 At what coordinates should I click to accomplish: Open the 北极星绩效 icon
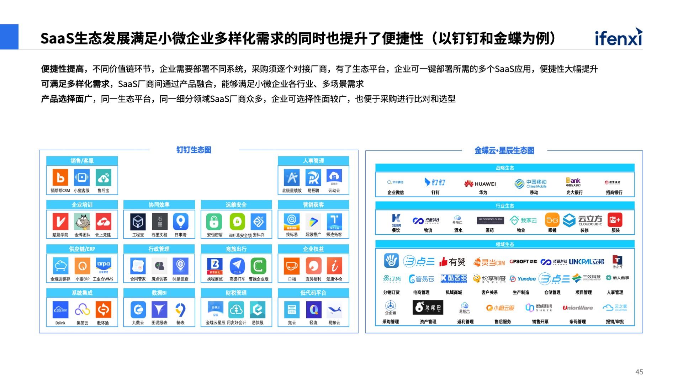click(292, 177)
